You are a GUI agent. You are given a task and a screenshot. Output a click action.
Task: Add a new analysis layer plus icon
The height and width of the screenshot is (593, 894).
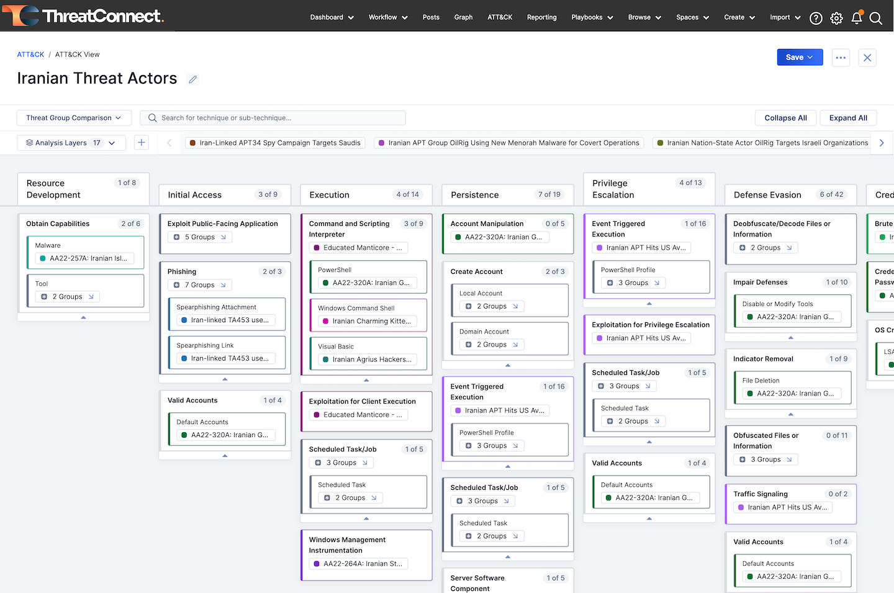tap(142, 143)
